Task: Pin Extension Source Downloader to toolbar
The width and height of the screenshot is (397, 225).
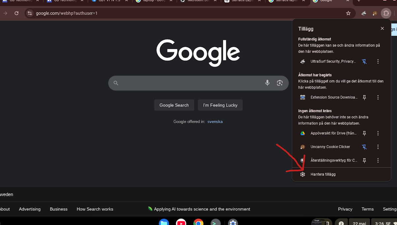Action: click(x=364, y=97)
